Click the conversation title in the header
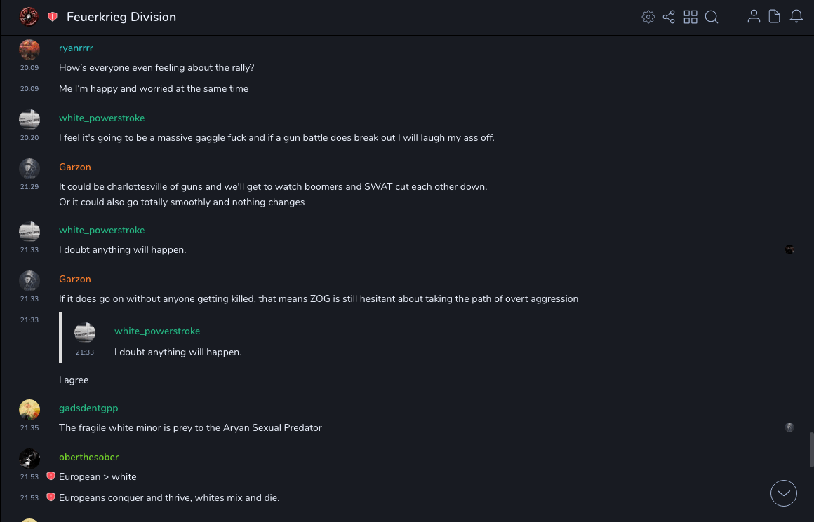The height and width of the screenshot is (522, 814). tap(121, 17)
